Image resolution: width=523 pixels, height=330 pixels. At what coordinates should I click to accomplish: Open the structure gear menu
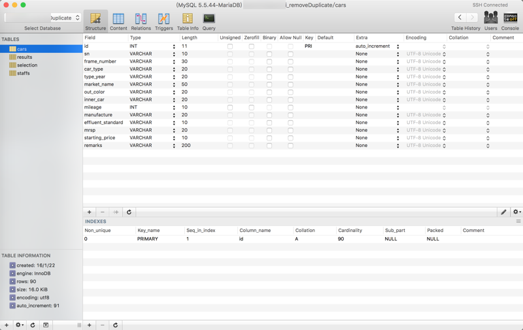(516, 212)
